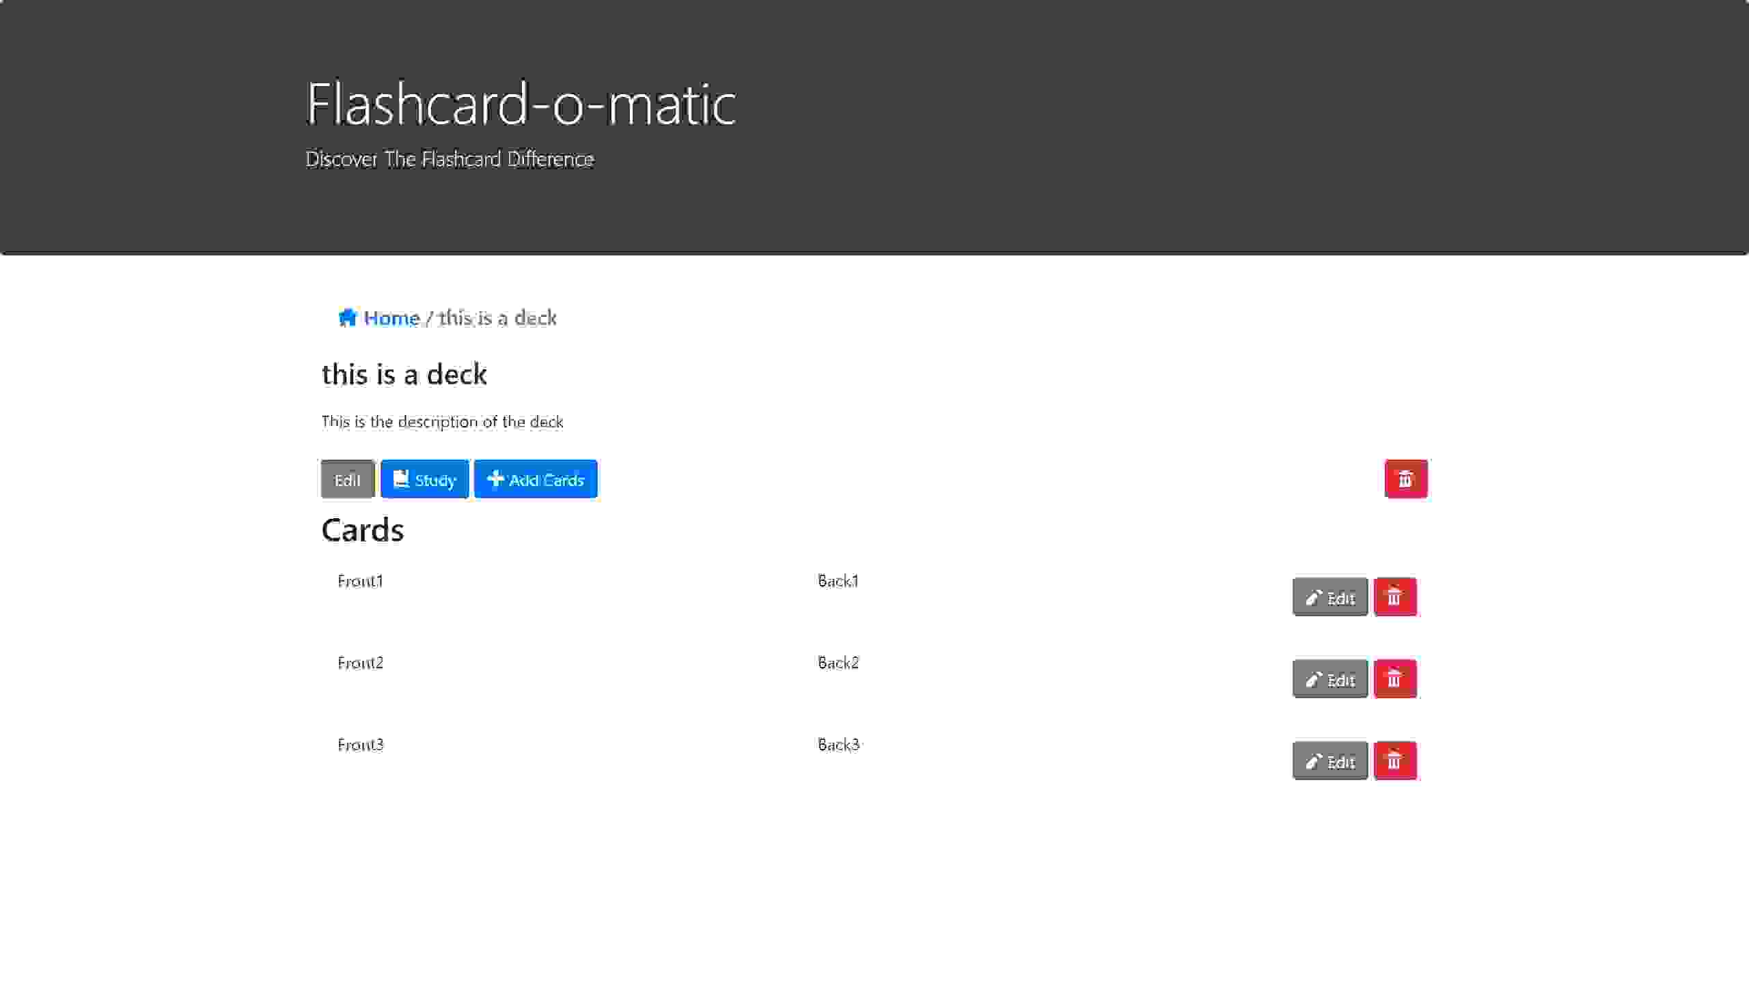Click the 'this is a deck' breadcrumb text
Image resolution: width=1749 pixels, height=983 pixels.
click(x=497, y=317)
